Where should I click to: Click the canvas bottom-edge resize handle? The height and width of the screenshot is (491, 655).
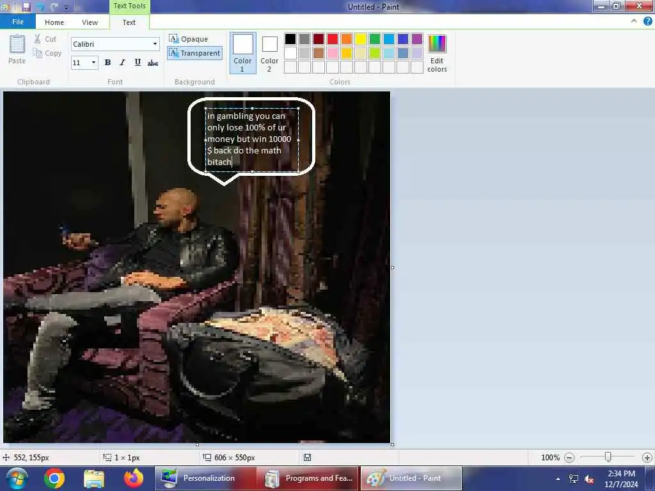click(197, 445)
